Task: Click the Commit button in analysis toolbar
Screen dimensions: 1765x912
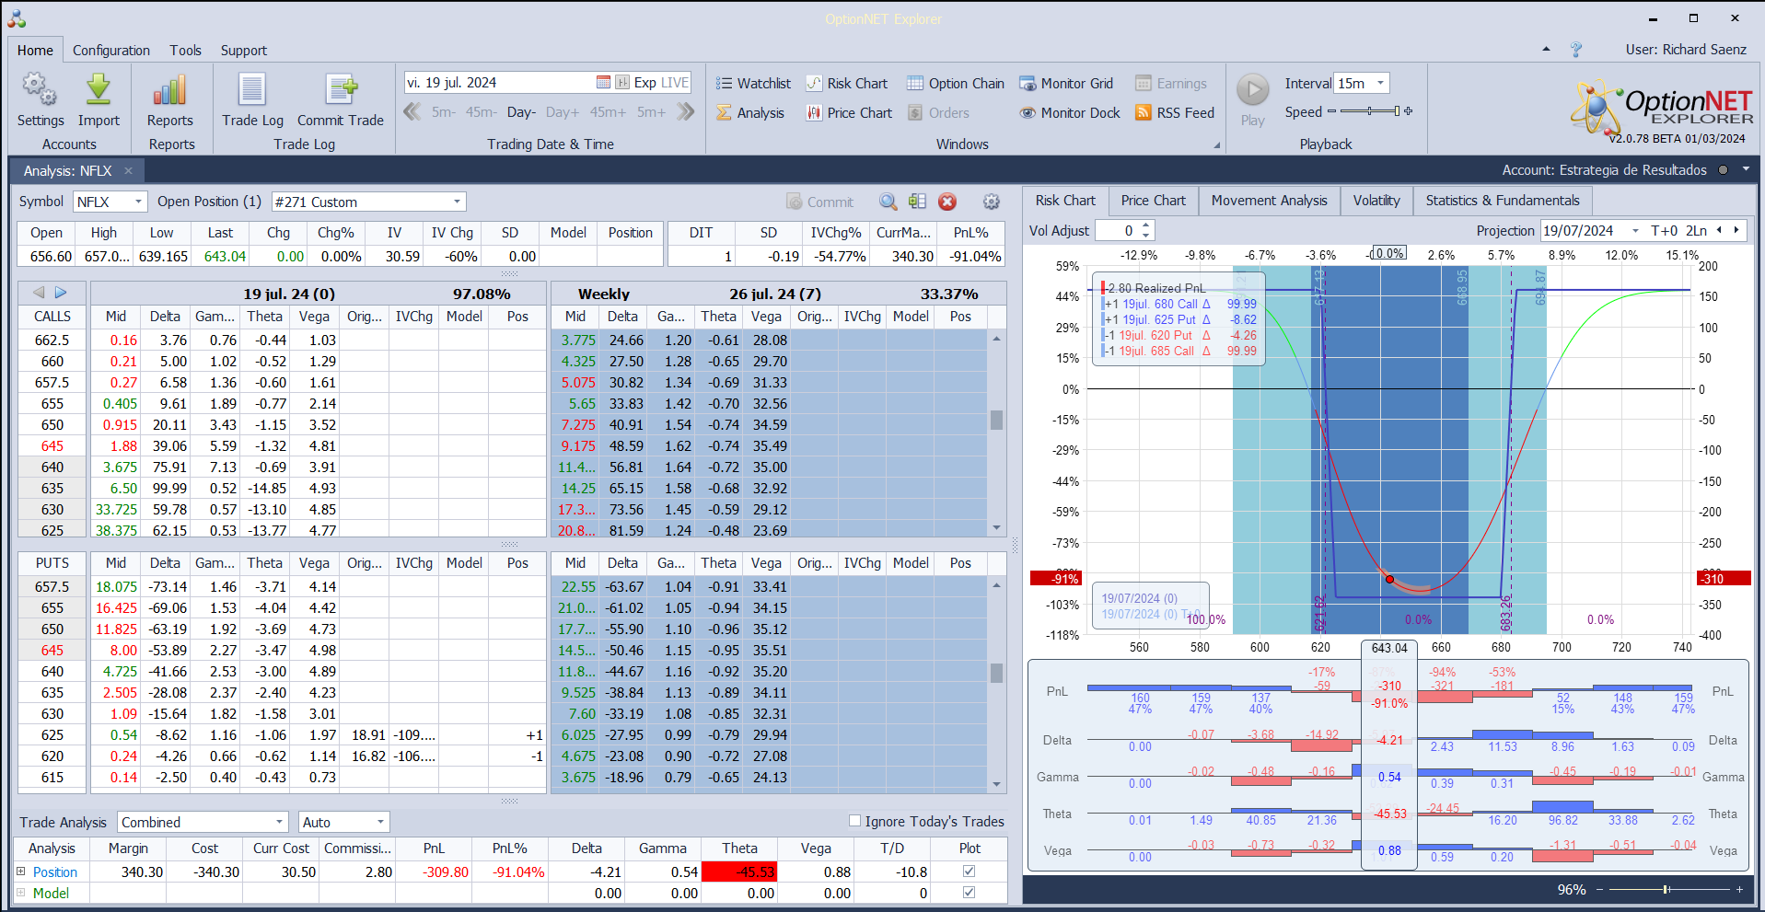Action: coord(820,202)
